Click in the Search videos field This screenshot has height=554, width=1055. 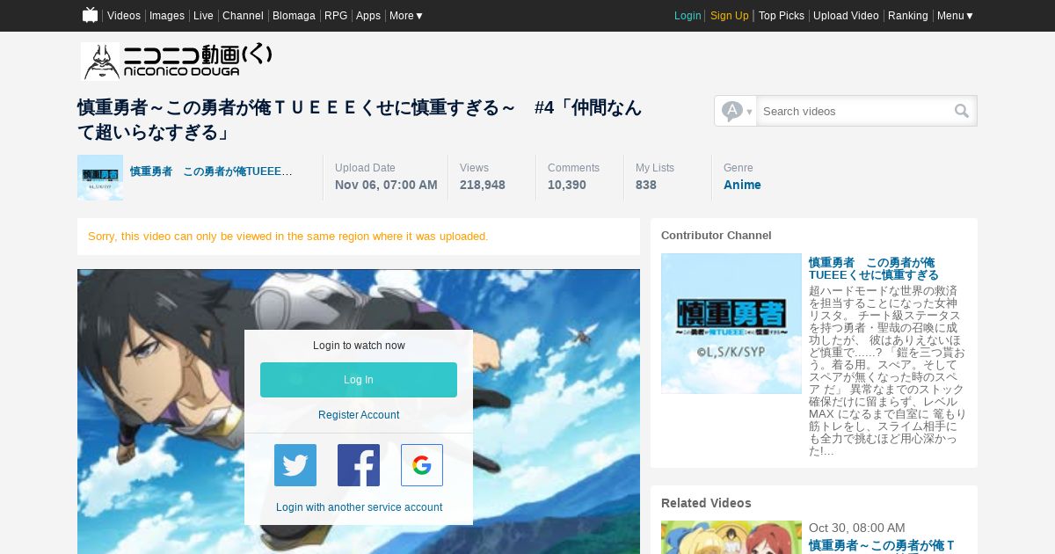tap(855, 111)
